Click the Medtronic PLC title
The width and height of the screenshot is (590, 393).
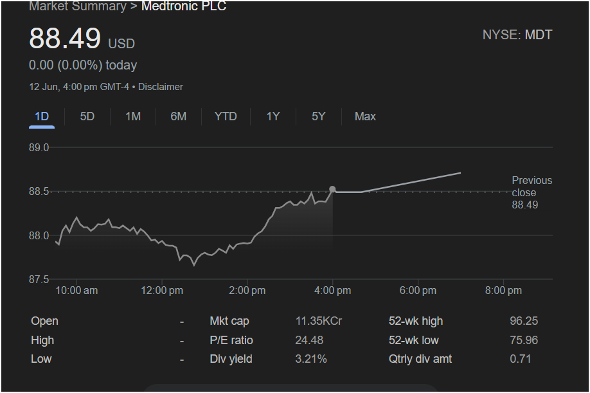(x=184, y=6)
